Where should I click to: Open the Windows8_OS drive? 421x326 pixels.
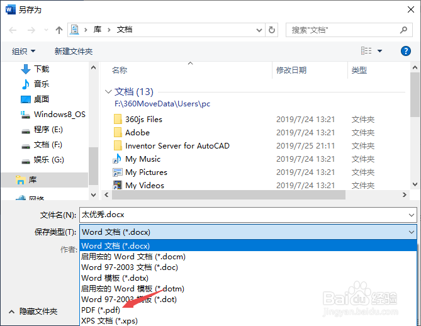pyautogui.click(x=60, y=115)
